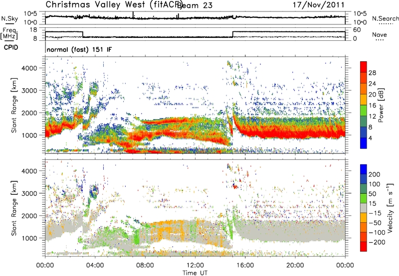This screenshot has width=399, height=276.
Task: Click the light green 12–16 dB Power swatch
Action: coord(364,111)
